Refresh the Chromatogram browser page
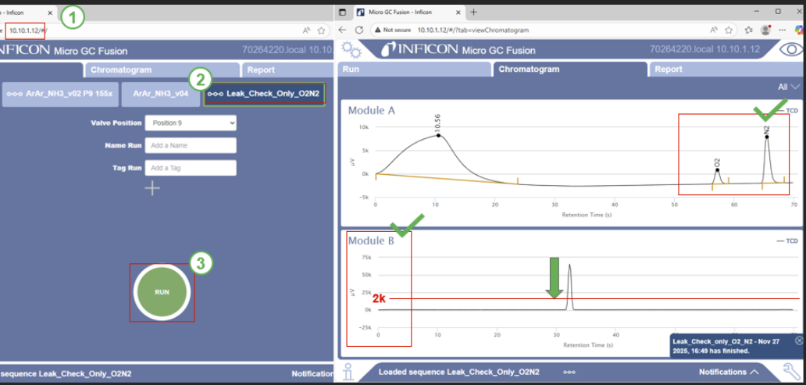Viewport: 806px width, 385px height. point(358,30)
